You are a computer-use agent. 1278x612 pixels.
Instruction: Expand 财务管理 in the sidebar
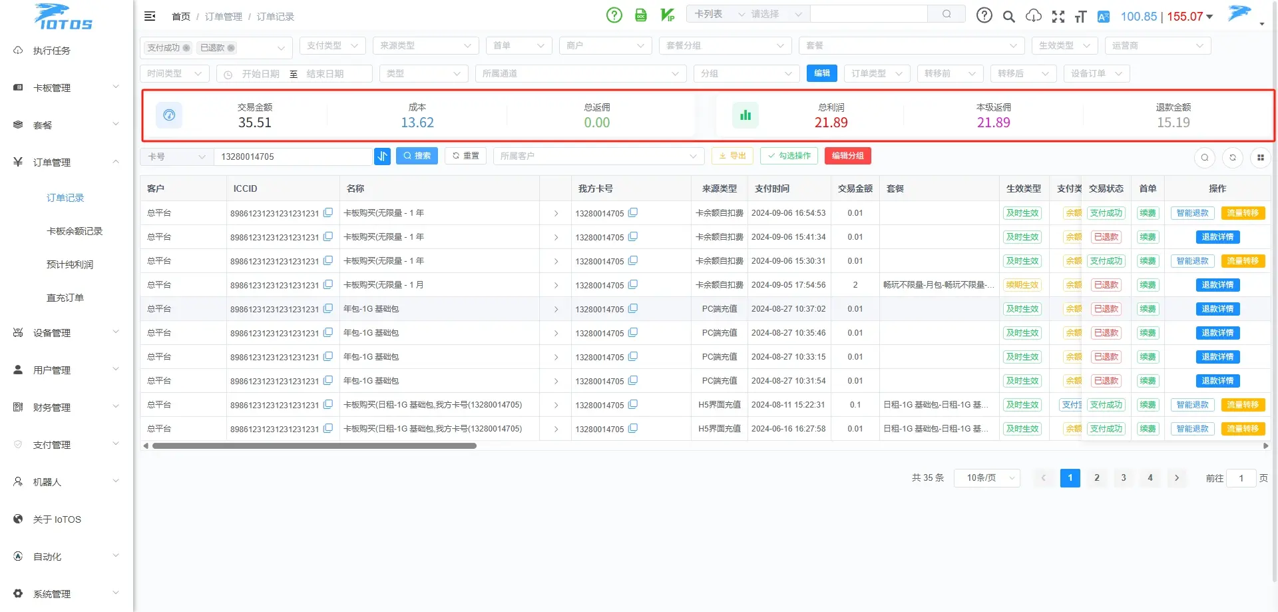click(x=66, y=408)
